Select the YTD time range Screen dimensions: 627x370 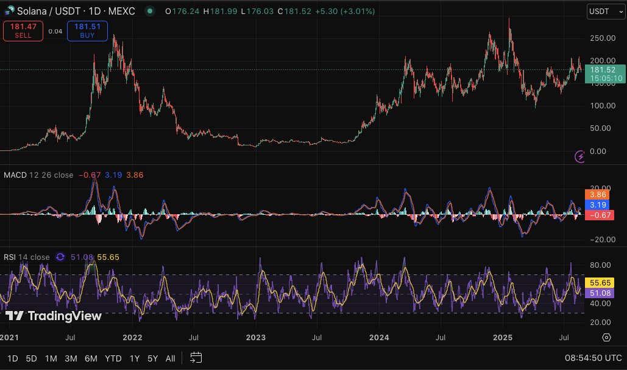tap(113, 358)
